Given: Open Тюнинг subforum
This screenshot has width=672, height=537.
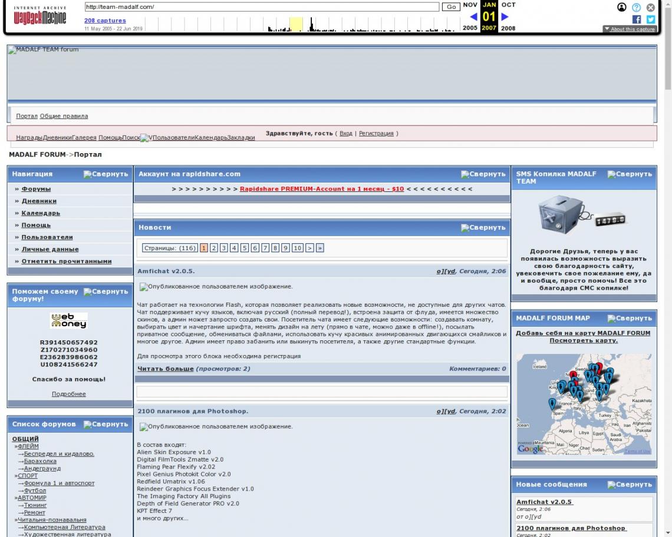Looking at the screenshot, I should pyautogui.click(x=35, y=505).
